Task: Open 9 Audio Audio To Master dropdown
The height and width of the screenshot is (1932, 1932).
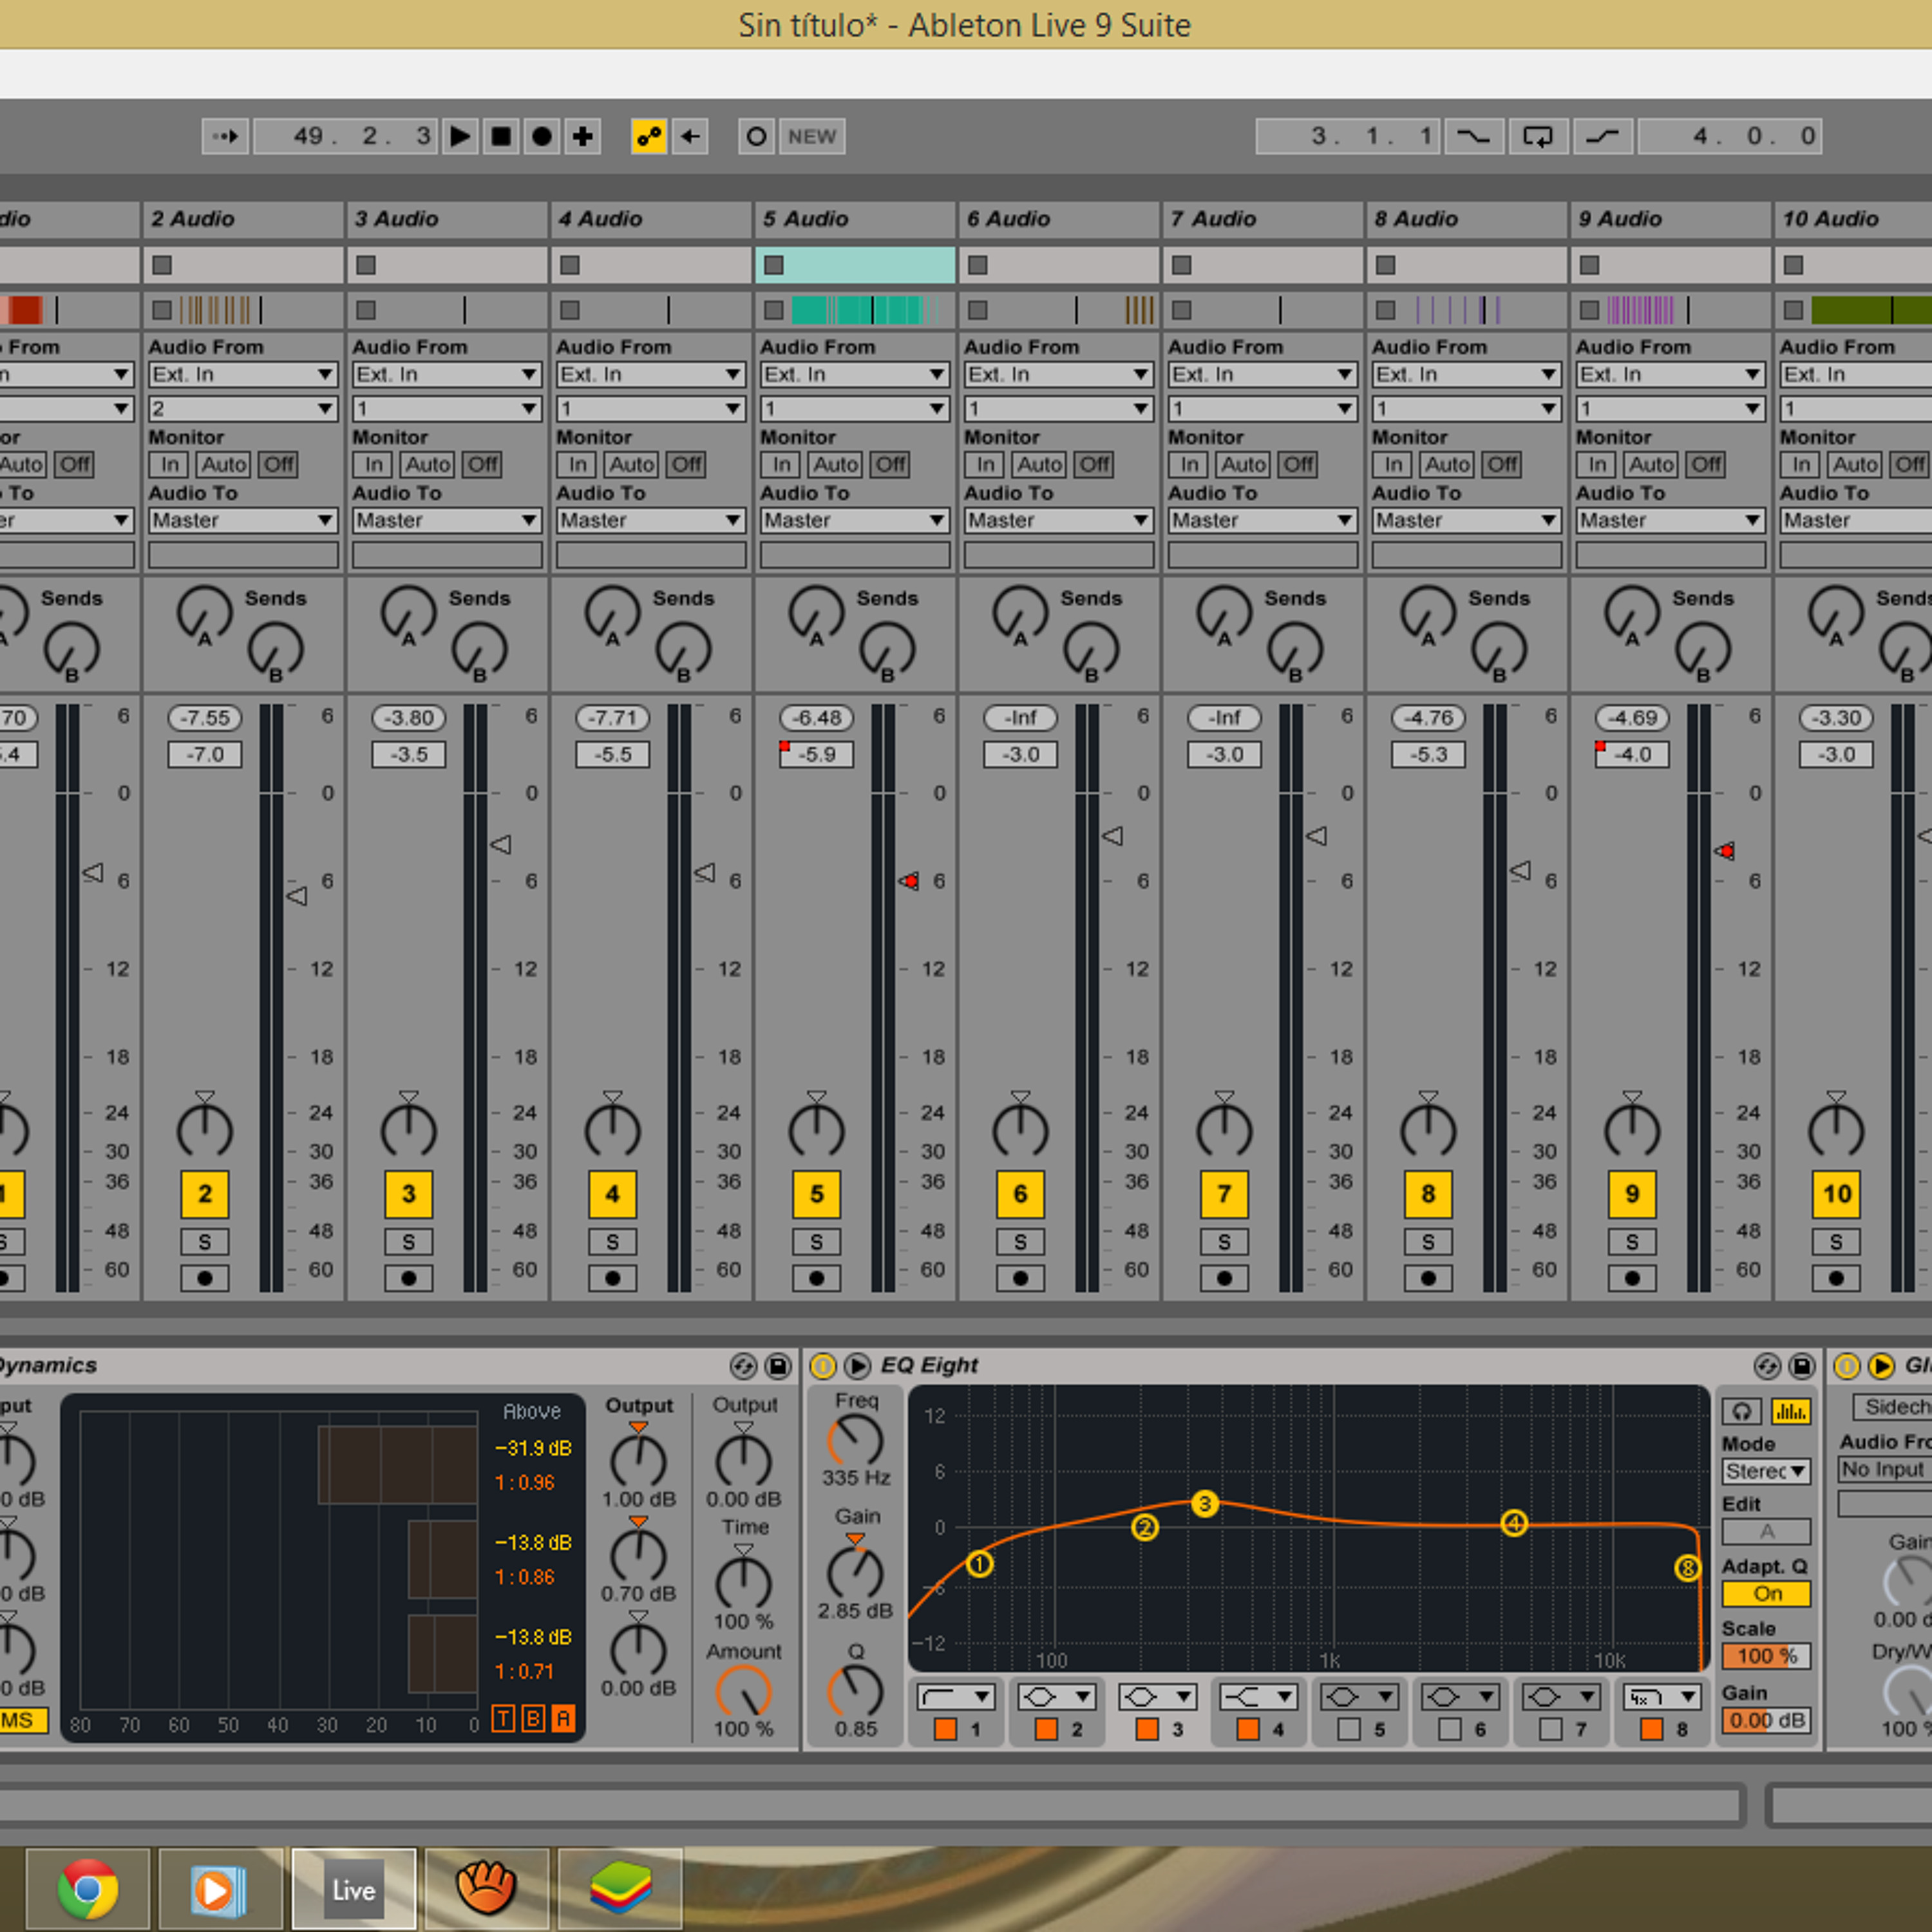Action: point(1671,520)
